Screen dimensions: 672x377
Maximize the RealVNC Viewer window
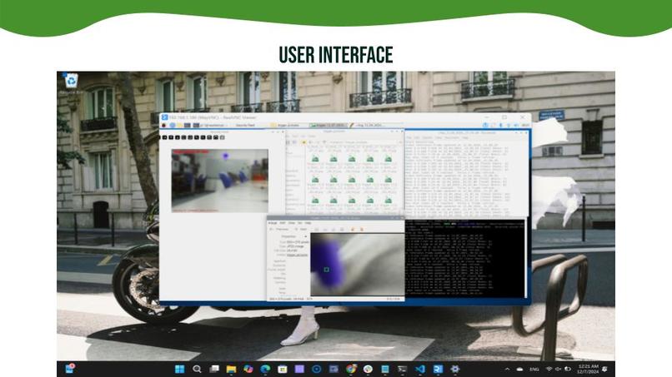click(x=504, y=117)
